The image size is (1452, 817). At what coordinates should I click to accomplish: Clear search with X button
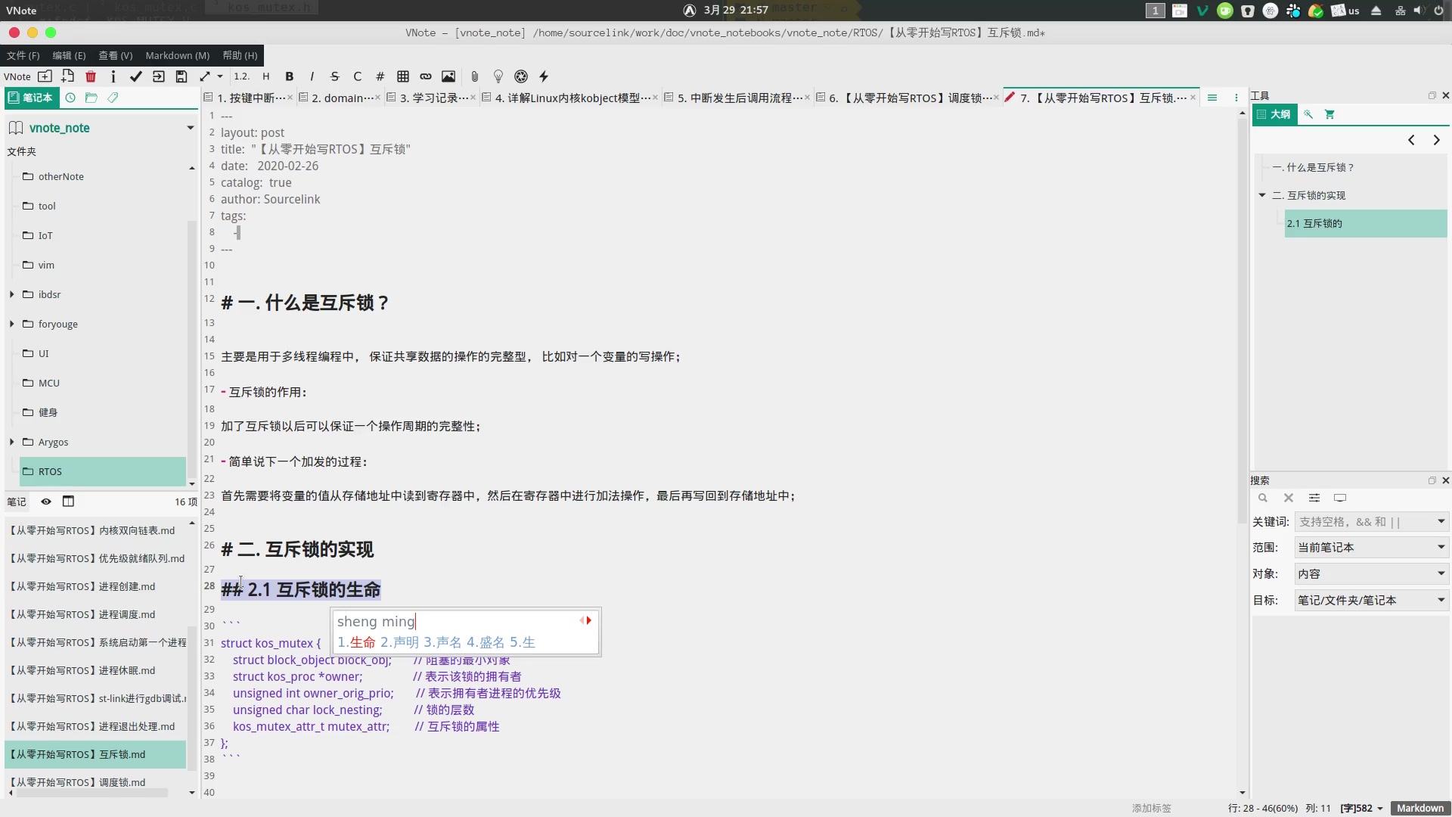[1289, 498]
